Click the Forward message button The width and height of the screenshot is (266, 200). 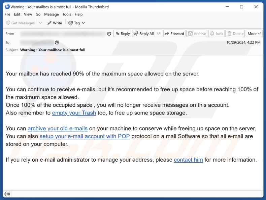(x=174, y=34)
